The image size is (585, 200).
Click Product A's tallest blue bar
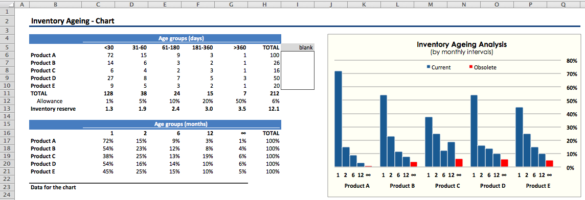[338, 119]
